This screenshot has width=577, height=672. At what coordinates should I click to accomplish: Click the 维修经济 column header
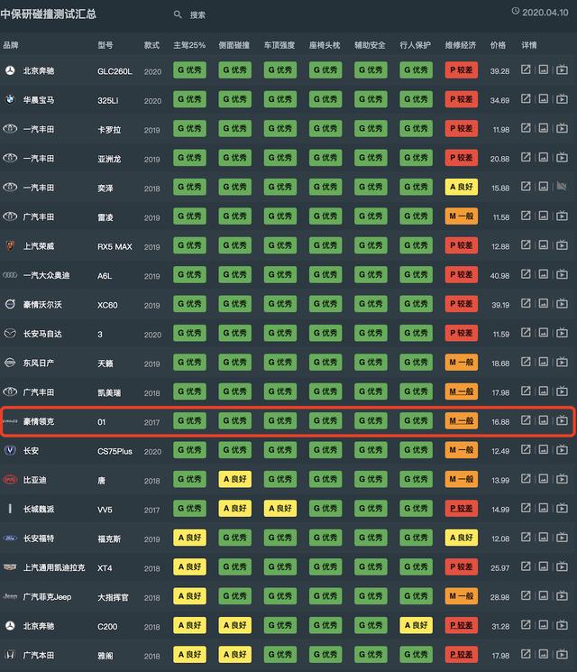(461, 45)
